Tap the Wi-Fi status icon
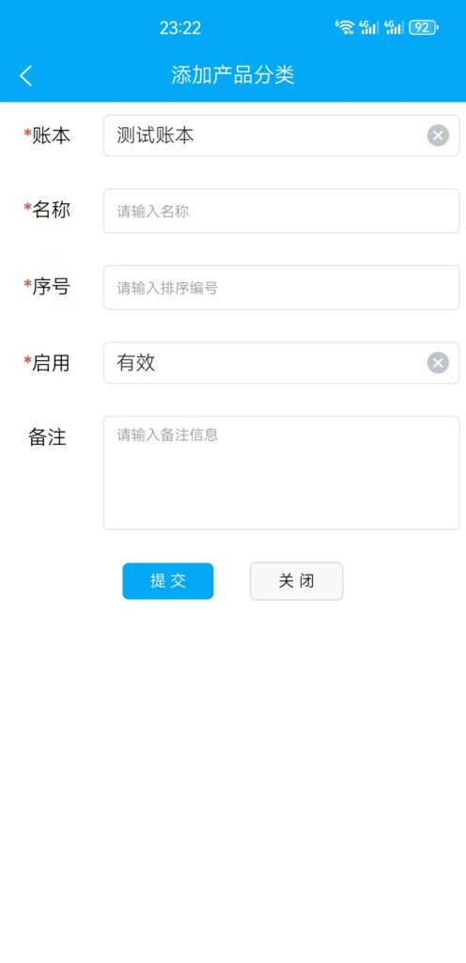The image size is (466, 963). [345, 27]
